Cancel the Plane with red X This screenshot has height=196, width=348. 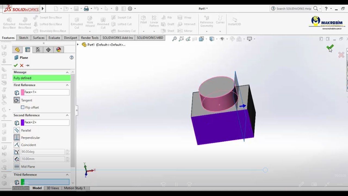point(21,65)
